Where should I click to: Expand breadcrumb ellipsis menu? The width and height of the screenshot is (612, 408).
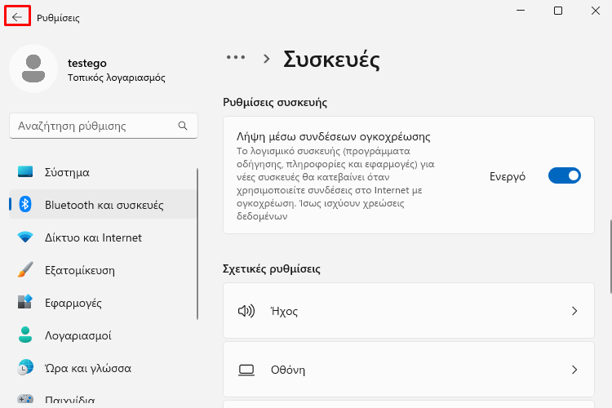coord(236,57)
